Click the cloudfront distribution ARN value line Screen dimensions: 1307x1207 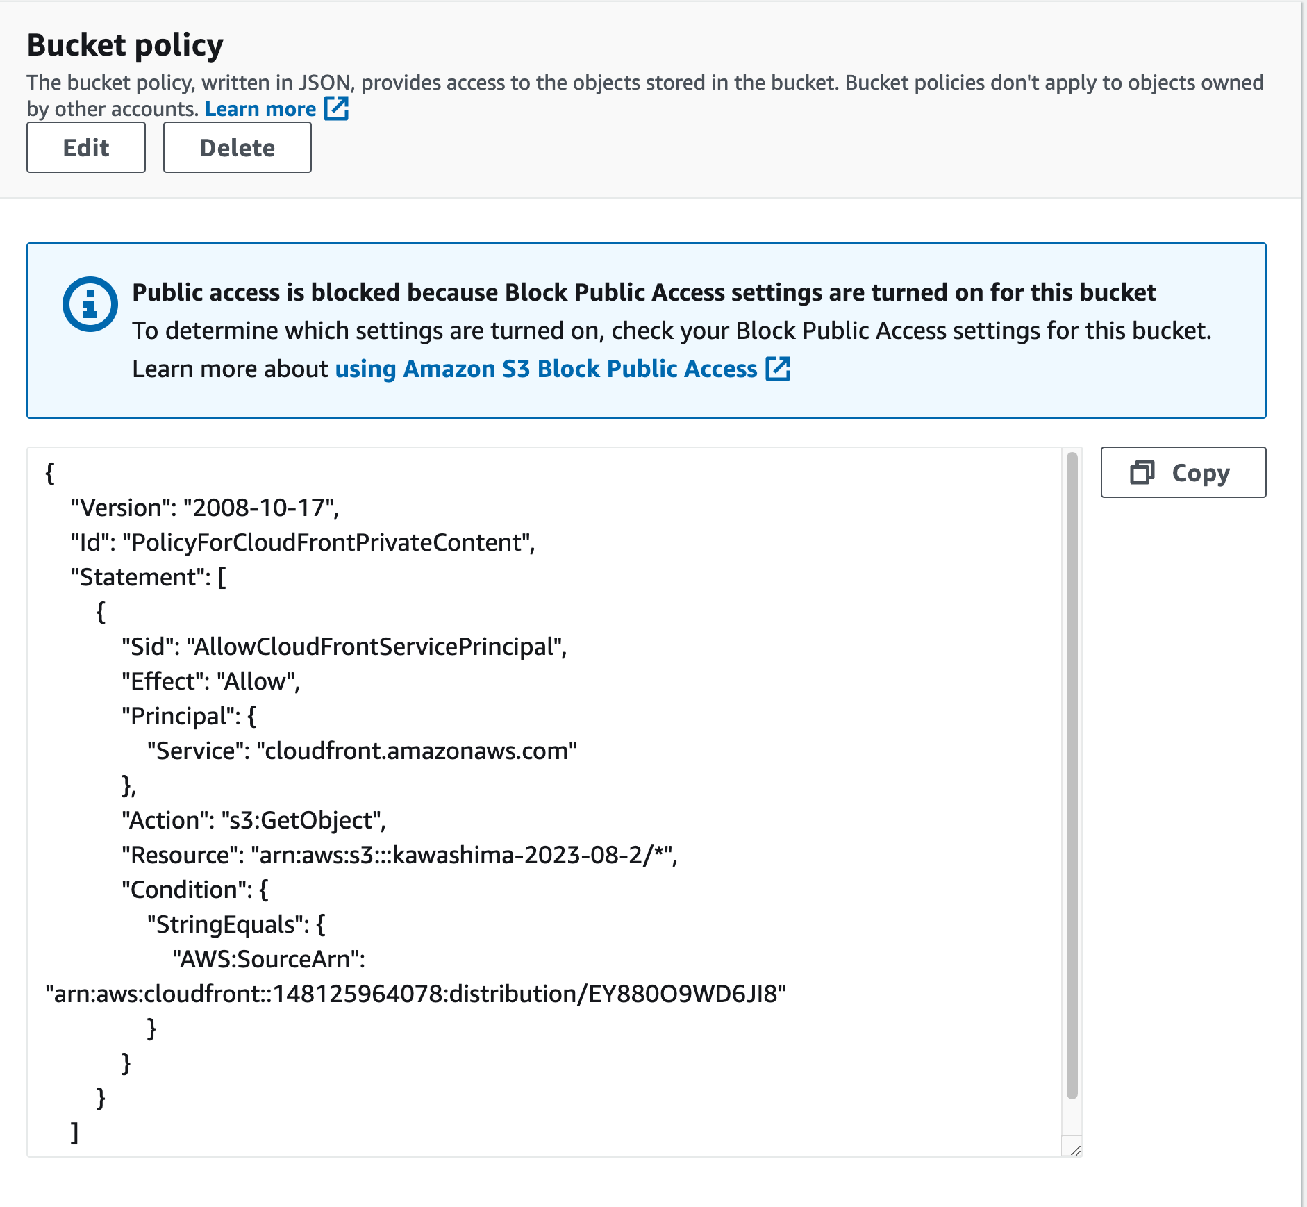pyautogui.click(x=416, y=994)
